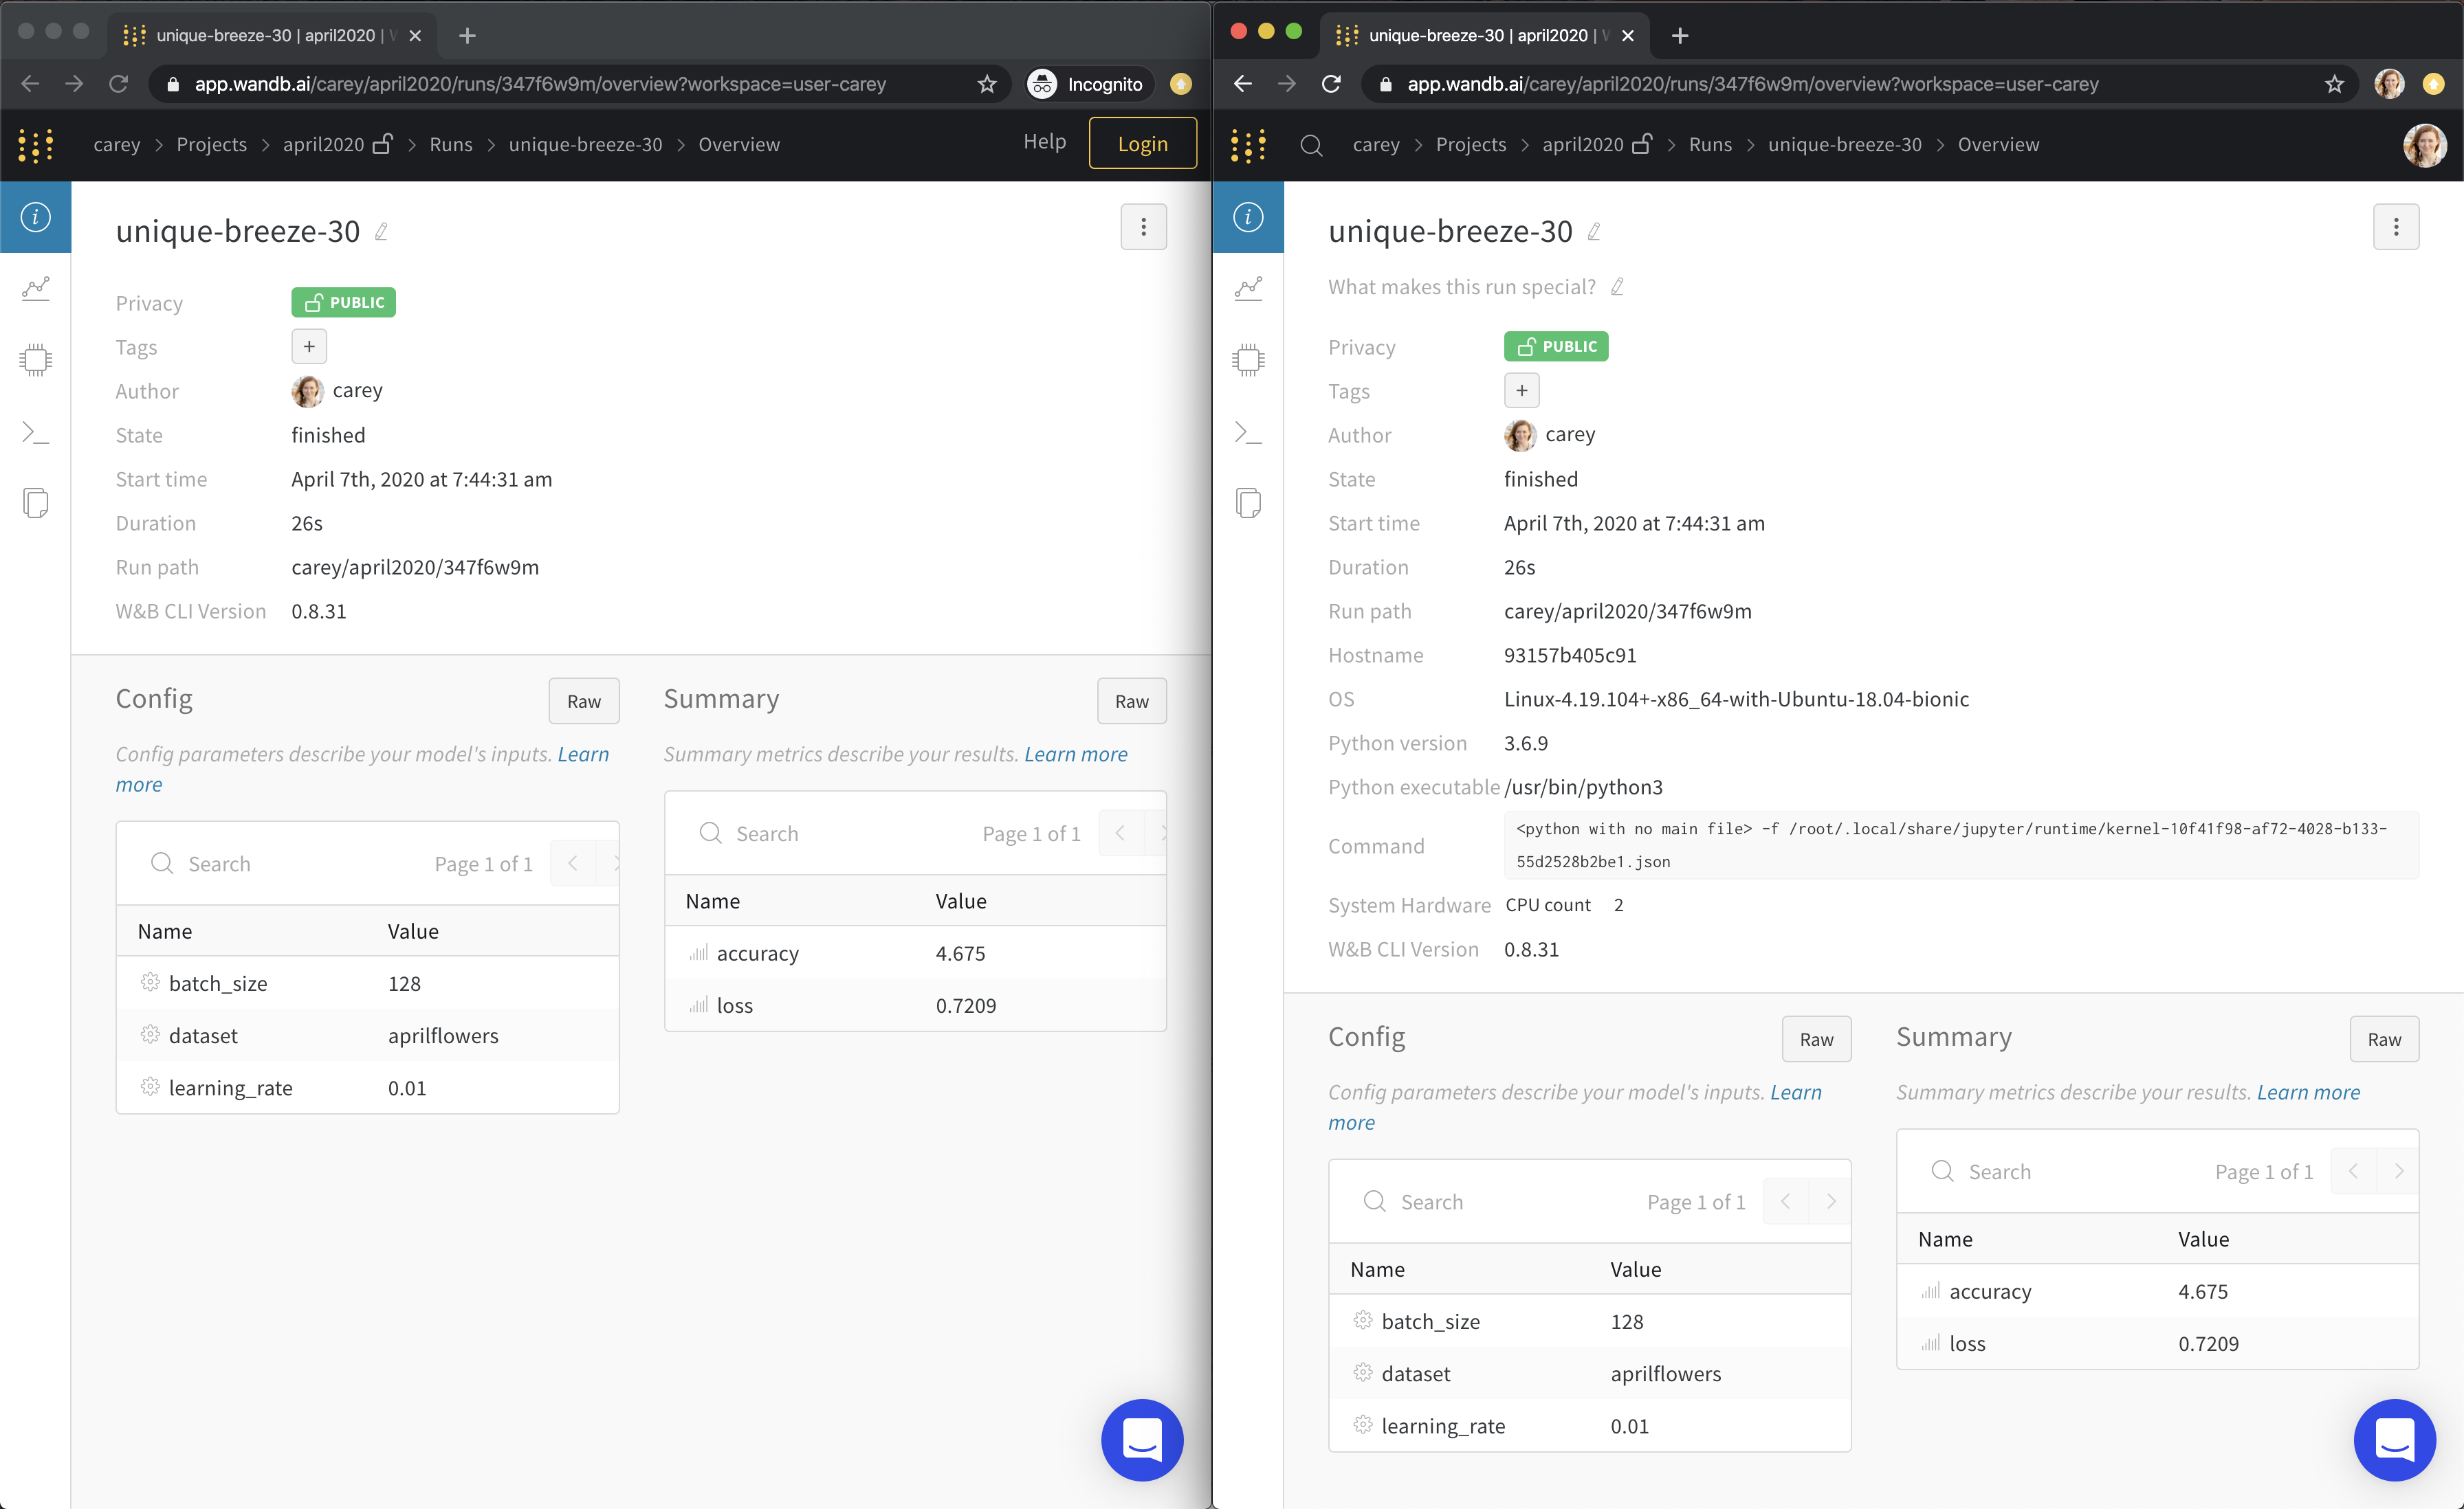
Task: Select Runs breadcrumb in left window
Action: point(451,145)
